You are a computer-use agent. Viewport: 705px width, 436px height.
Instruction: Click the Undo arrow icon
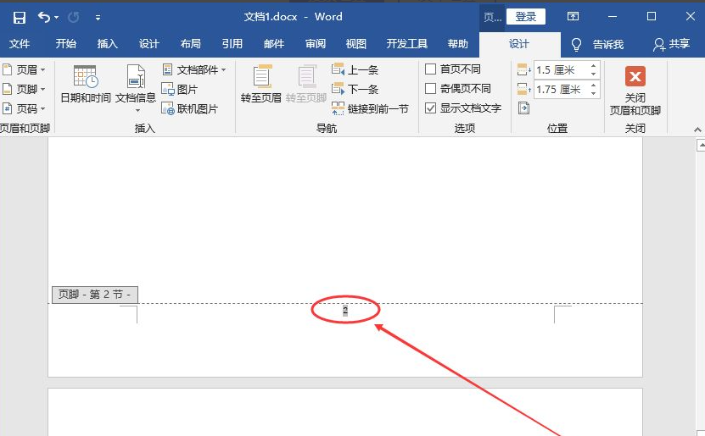click(44, 17)
